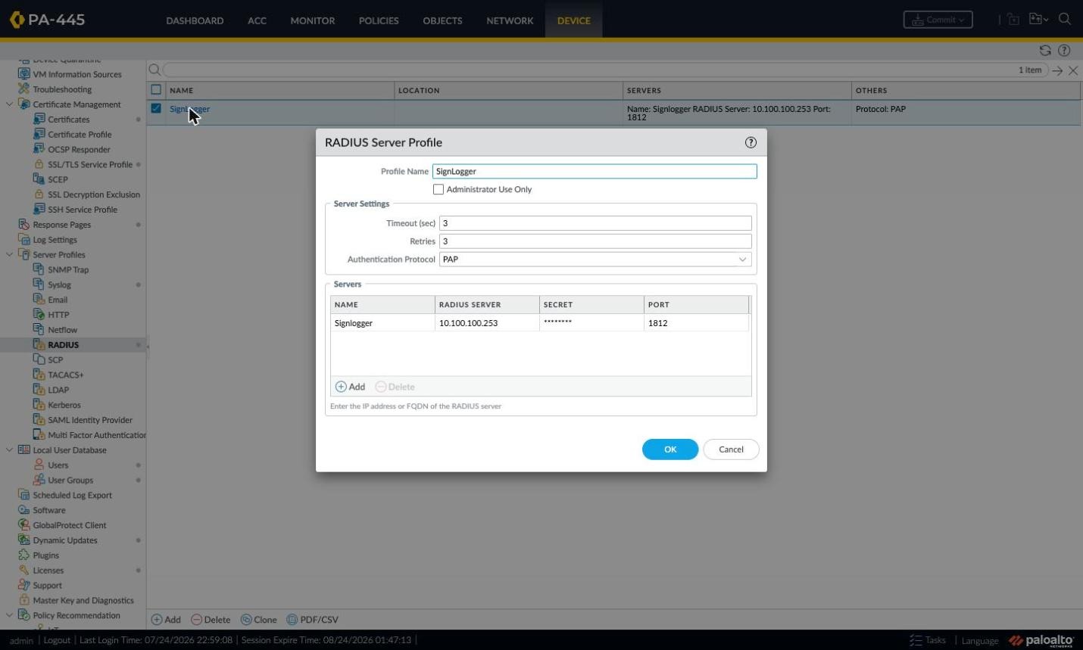Click the Email server profile icon

(x=39, y=300)
